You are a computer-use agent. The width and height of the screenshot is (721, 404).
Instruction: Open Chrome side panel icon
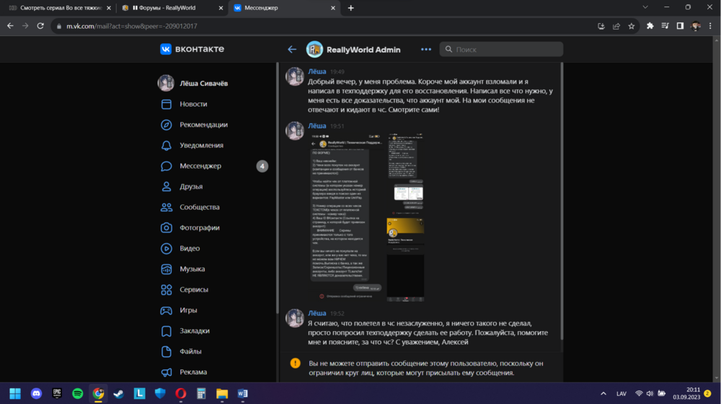(x=680, y=26)
